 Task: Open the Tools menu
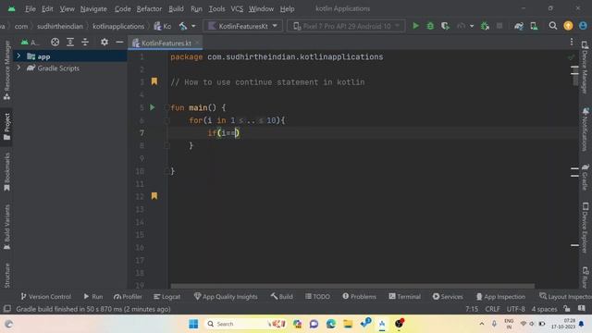point(216,8)
